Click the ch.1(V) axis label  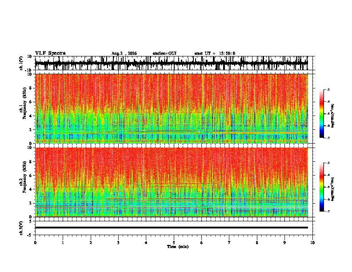point(21,63)
